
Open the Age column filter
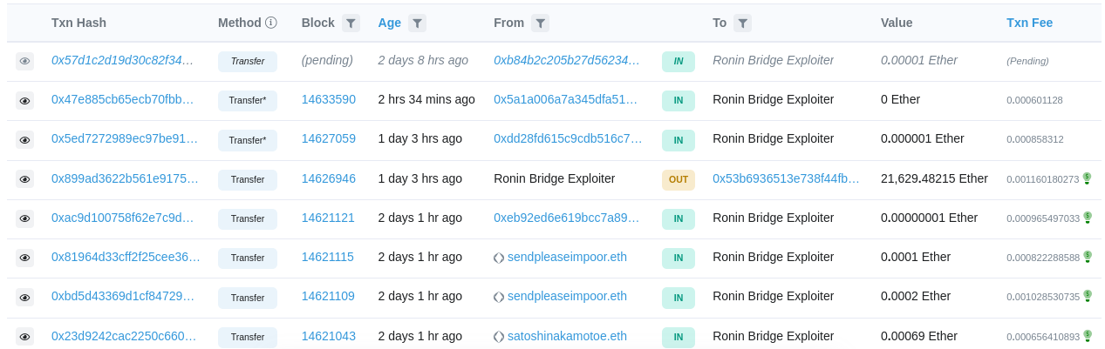coord(418,23)
